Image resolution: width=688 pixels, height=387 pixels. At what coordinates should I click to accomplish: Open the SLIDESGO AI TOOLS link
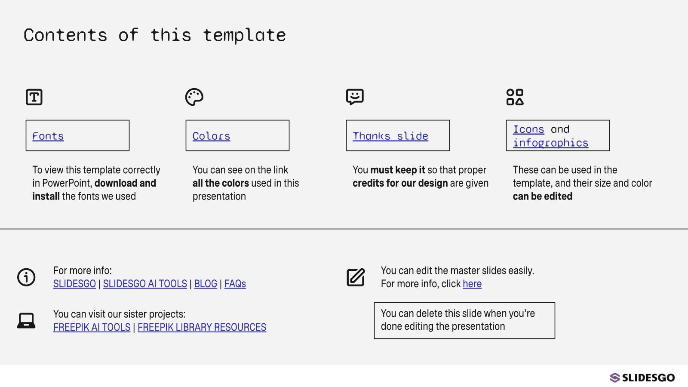click(x=145, y=284)
